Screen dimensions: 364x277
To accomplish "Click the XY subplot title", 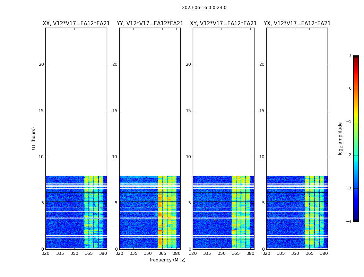I will (223, 24).
